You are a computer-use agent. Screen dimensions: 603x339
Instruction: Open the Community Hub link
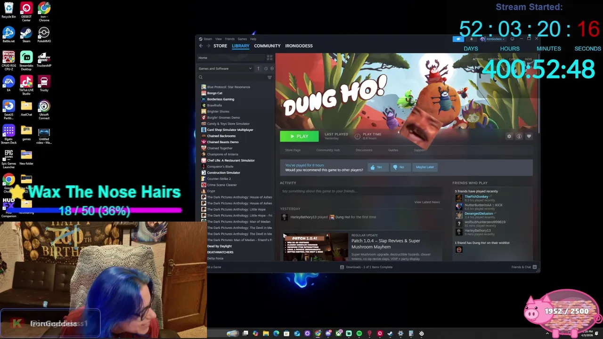(328, 150)
